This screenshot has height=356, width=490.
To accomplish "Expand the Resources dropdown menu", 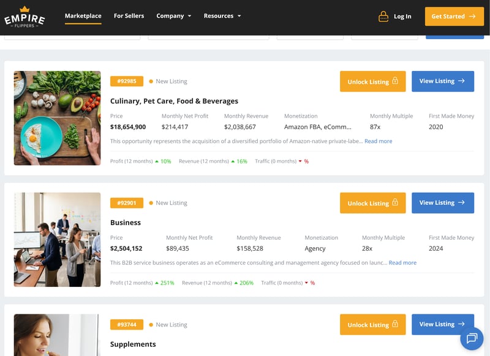I will [x=222, y=16].
